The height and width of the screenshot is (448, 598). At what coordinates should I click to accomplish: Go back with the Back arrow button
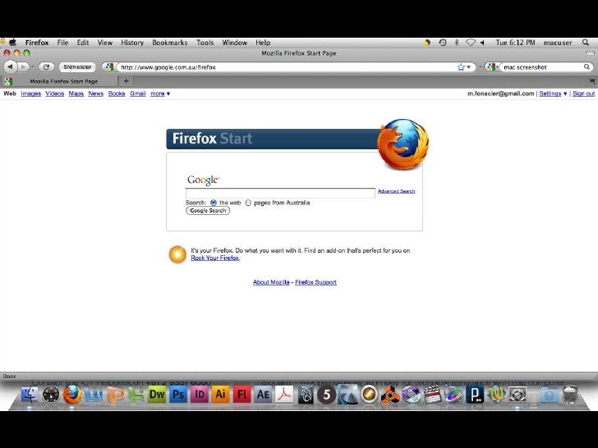pos(11,67)
